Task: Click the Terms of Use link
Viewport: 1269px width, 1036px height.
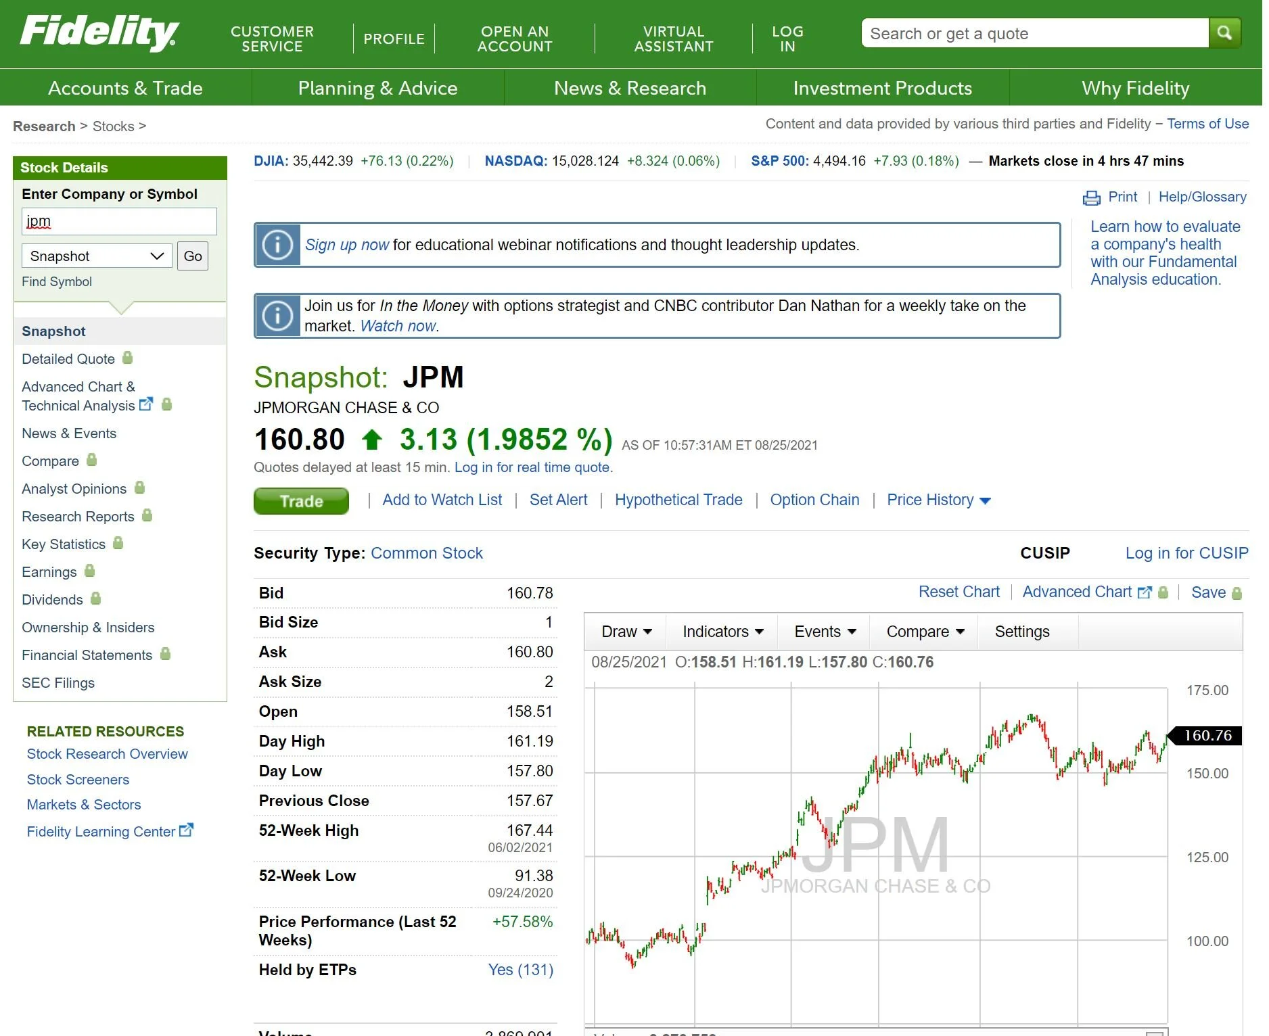Action: [x=1207, y=124]
